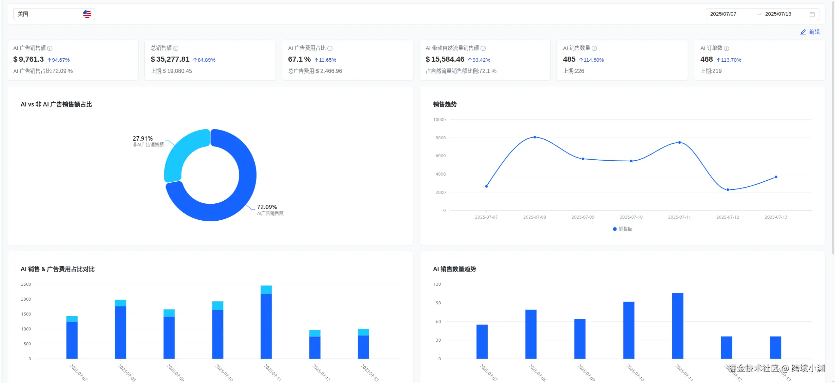Click info icon beside AI 销售数量
835x383 pixels.
(594, 48)
